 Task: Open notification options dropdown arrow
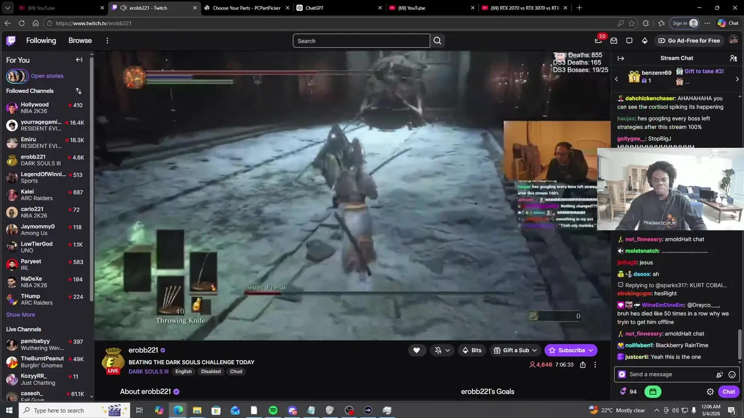tap(448, 350)
